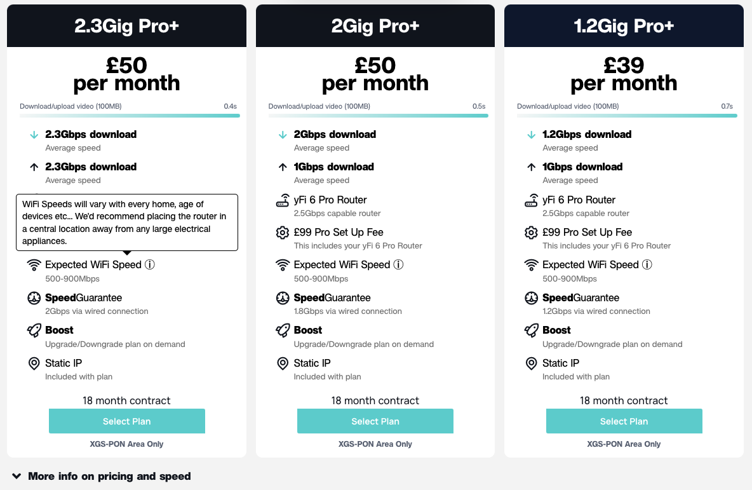Open the info icon beside 2Gig Expected WiFi Speed

coord(398,264)
